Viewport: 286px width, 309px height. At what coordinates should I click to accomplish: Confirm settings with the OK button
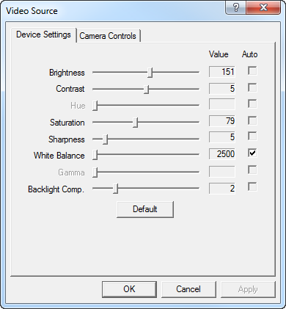129,289
